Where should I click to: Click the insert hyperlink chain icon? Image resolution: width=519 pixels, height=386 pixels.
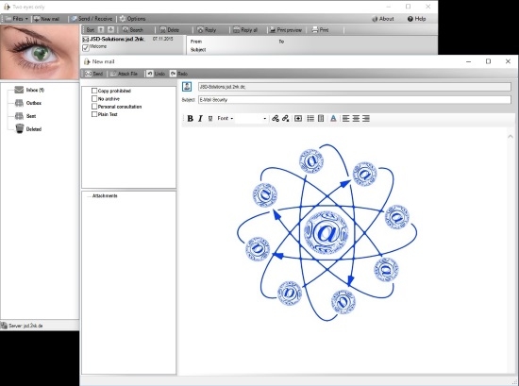click(x=275, y=119)
